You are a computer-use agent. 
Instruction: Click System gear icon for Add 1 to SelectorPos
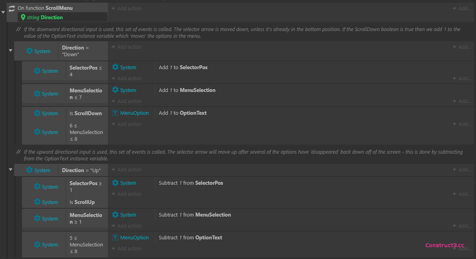point(115,67)
